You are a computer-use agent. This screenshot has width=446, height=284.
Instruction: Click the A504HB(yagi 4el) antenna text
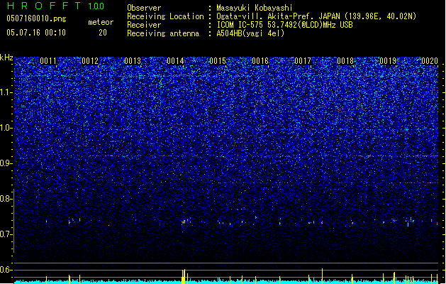pyautogui.click(x=250, y=33)
